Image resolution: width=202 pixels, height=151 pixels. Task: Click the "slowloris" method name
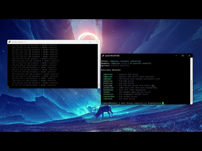(x=108, y=94)
